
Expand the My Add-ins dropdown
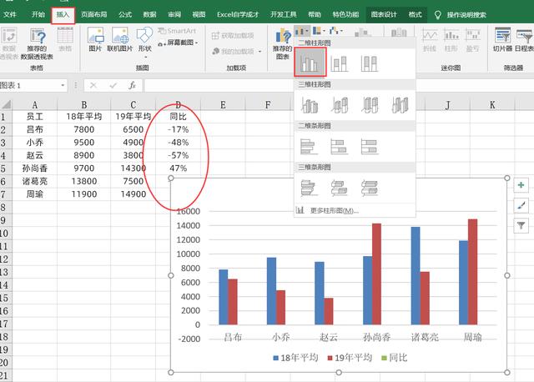click(259, 52)
